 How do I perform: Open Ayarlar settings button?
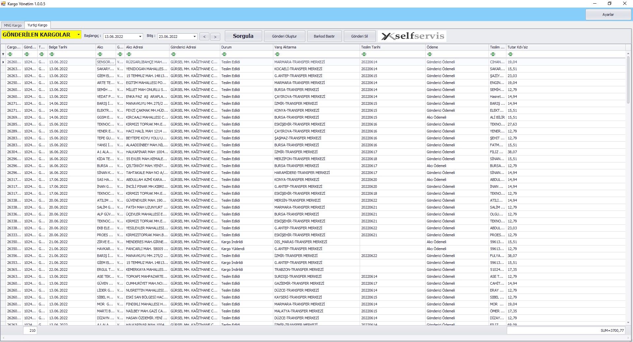608,14
